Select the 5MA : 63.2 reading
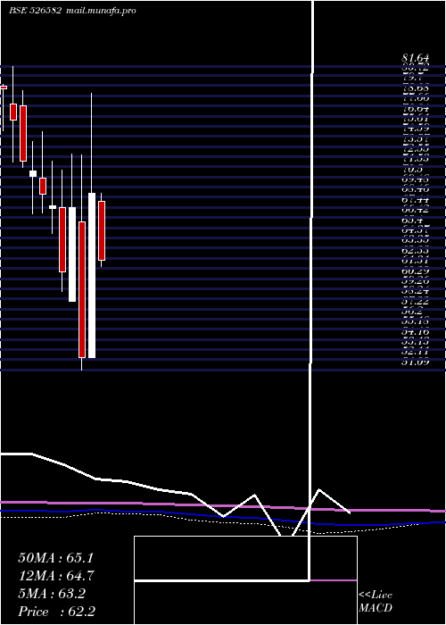Image resolution: width=446 pixels, height=625 pixels. click(x=52, y=594)
